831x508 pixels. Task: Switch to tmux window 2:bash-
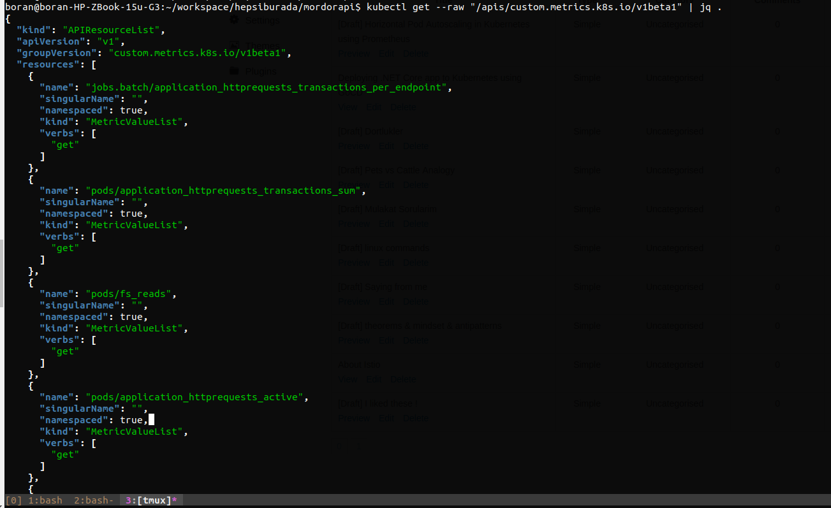click(x=94, y=500)
